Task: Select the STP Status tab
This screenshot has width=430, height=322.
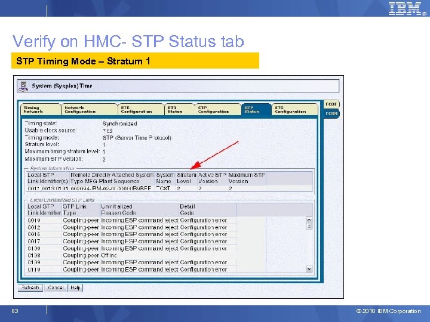Action: [x=256, y=110]
